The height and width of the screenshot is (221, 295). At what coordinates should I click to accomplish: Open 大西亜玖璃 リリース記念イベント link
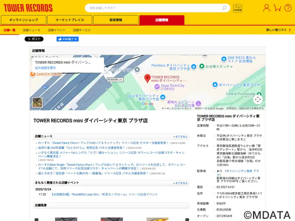click(104, 194)
